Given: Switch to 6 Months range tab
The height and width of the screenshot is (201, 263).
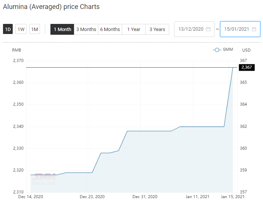Looking at the screenshot, I should pyautogui.click(x=110, y=30).
